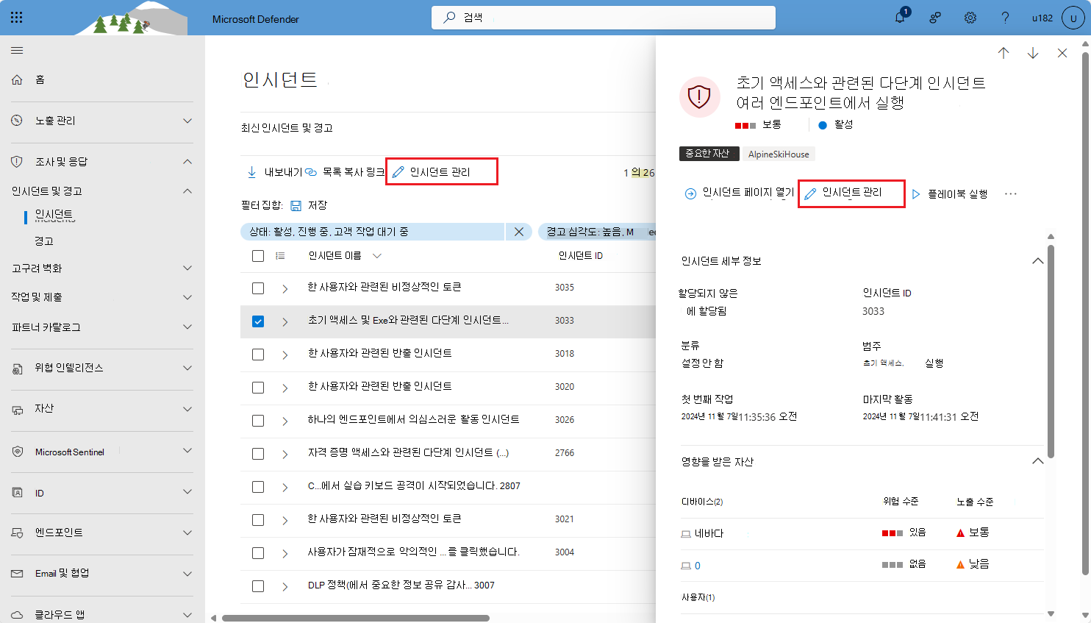The image size is (1091, 623).
Task: Go to previous incident with up arrow
Action: [1004, 53]
